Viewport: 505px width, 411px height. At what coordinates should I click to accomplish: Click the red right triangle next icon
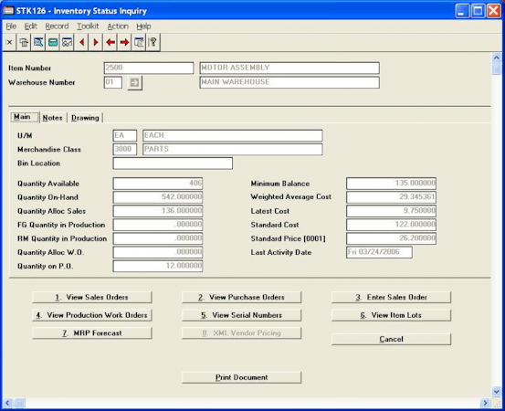pos(96,42)
